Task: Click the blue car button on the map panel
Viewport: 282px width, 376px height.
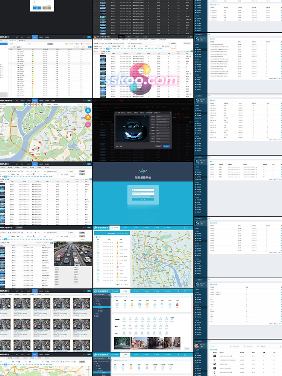Action: tap(88, 110)
